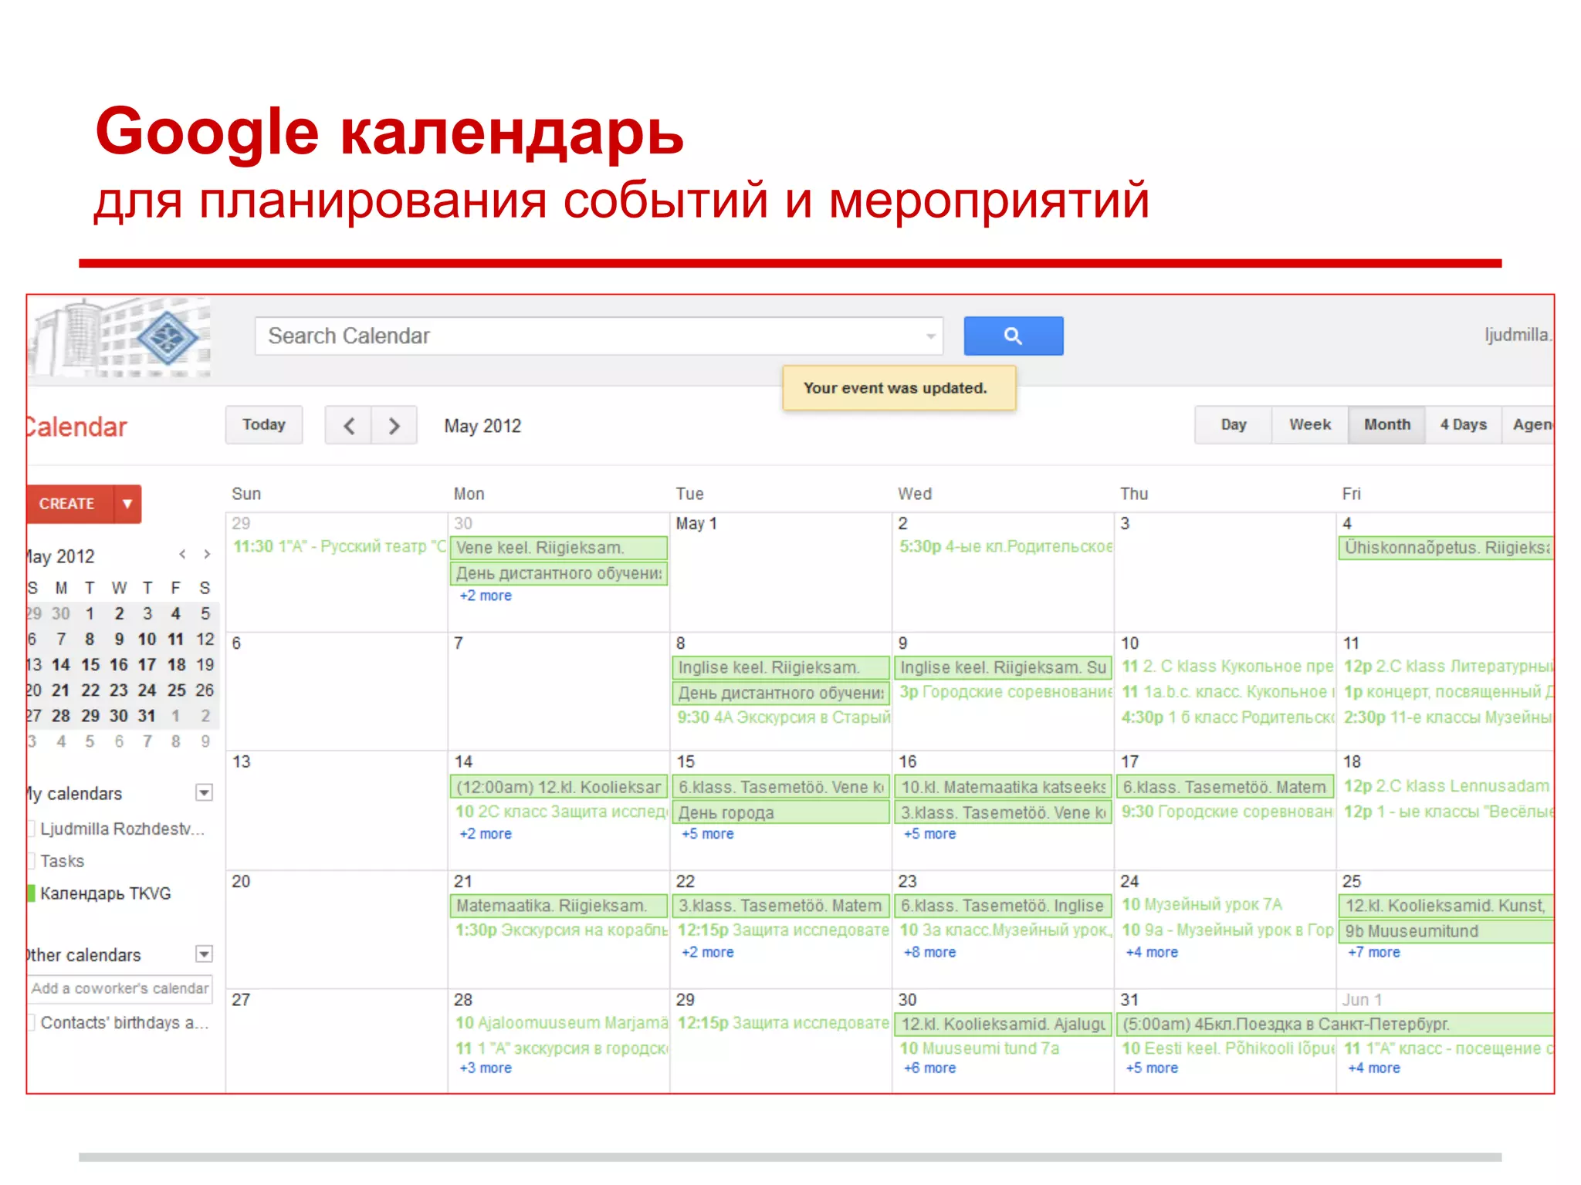Switch to Month view

pos(1386,425)
